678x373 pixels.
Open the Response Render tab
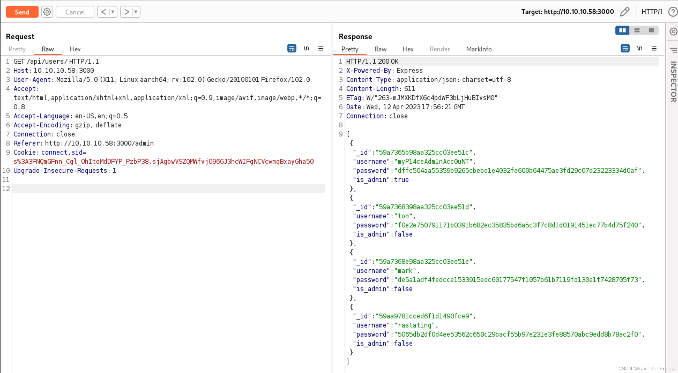pos(440,49)
